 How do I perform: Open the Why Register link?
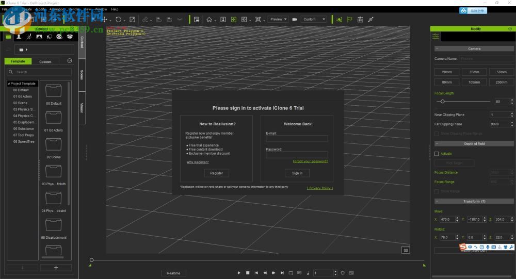198,162
